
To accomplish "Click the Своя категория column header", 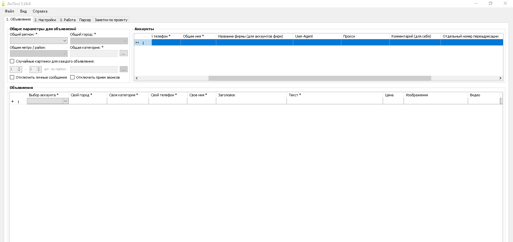I will 128,95.
